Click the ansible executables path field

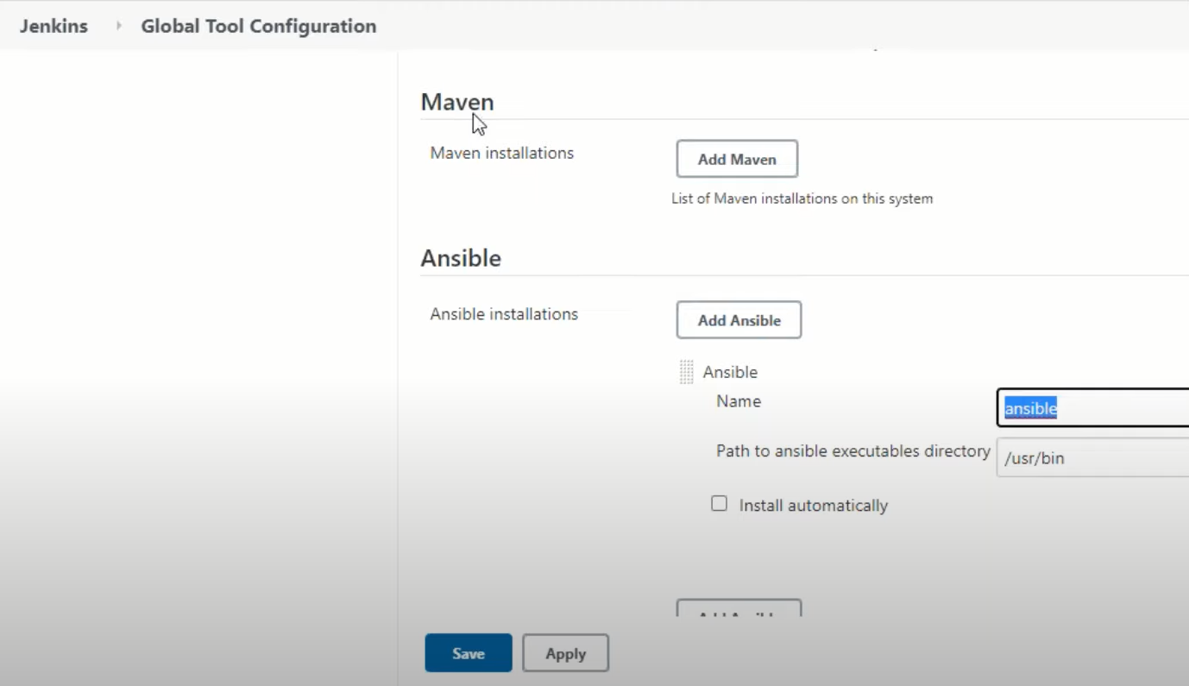(1093, 458)
